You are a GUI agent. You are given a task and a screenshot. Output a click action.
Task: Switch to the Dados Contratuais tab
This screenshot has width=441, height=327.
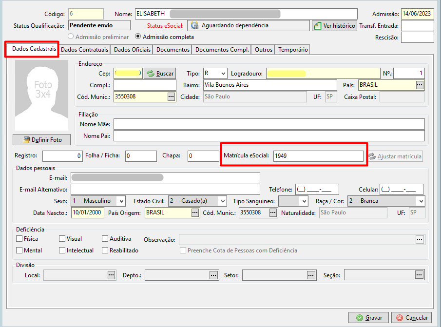click(84, 50)
